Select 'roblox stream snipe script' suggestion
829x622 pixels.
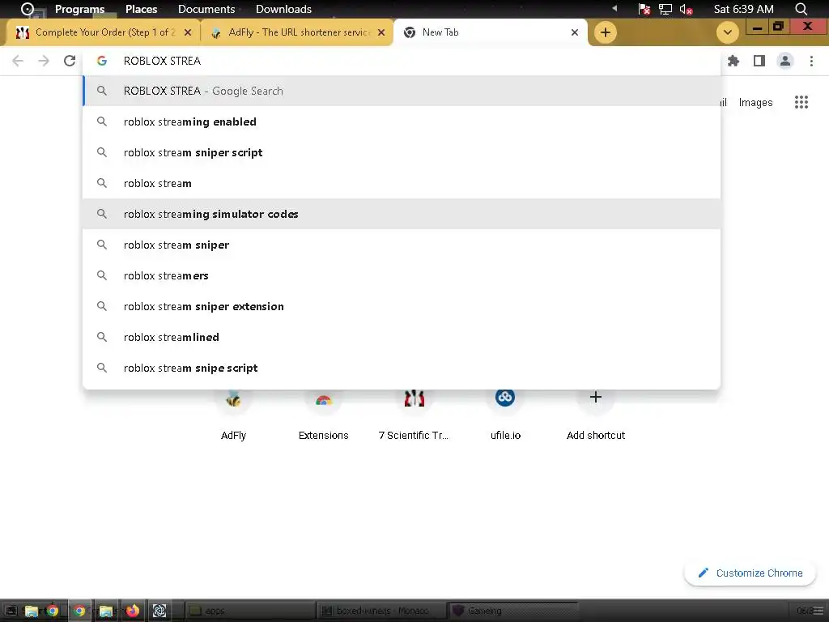[402, 368]
